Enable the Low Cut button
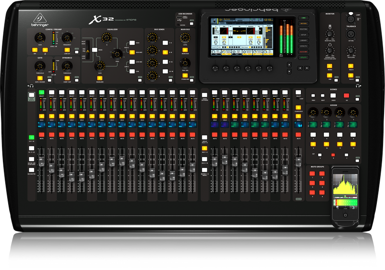This screenshot has width=385, height=270. click(67, 50)
